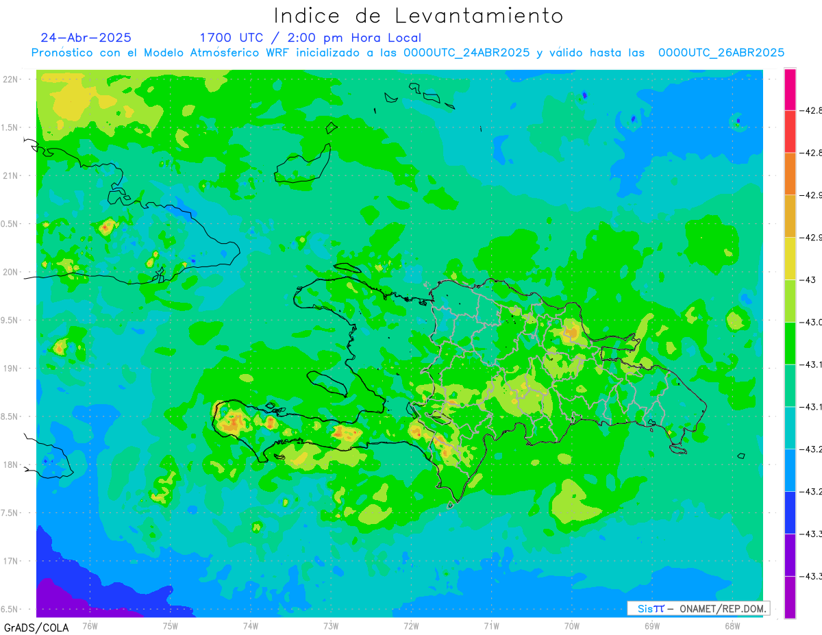Click the date label '24-Abr-2025'
The width and height of the screenshot is (822, 635).
86,38
